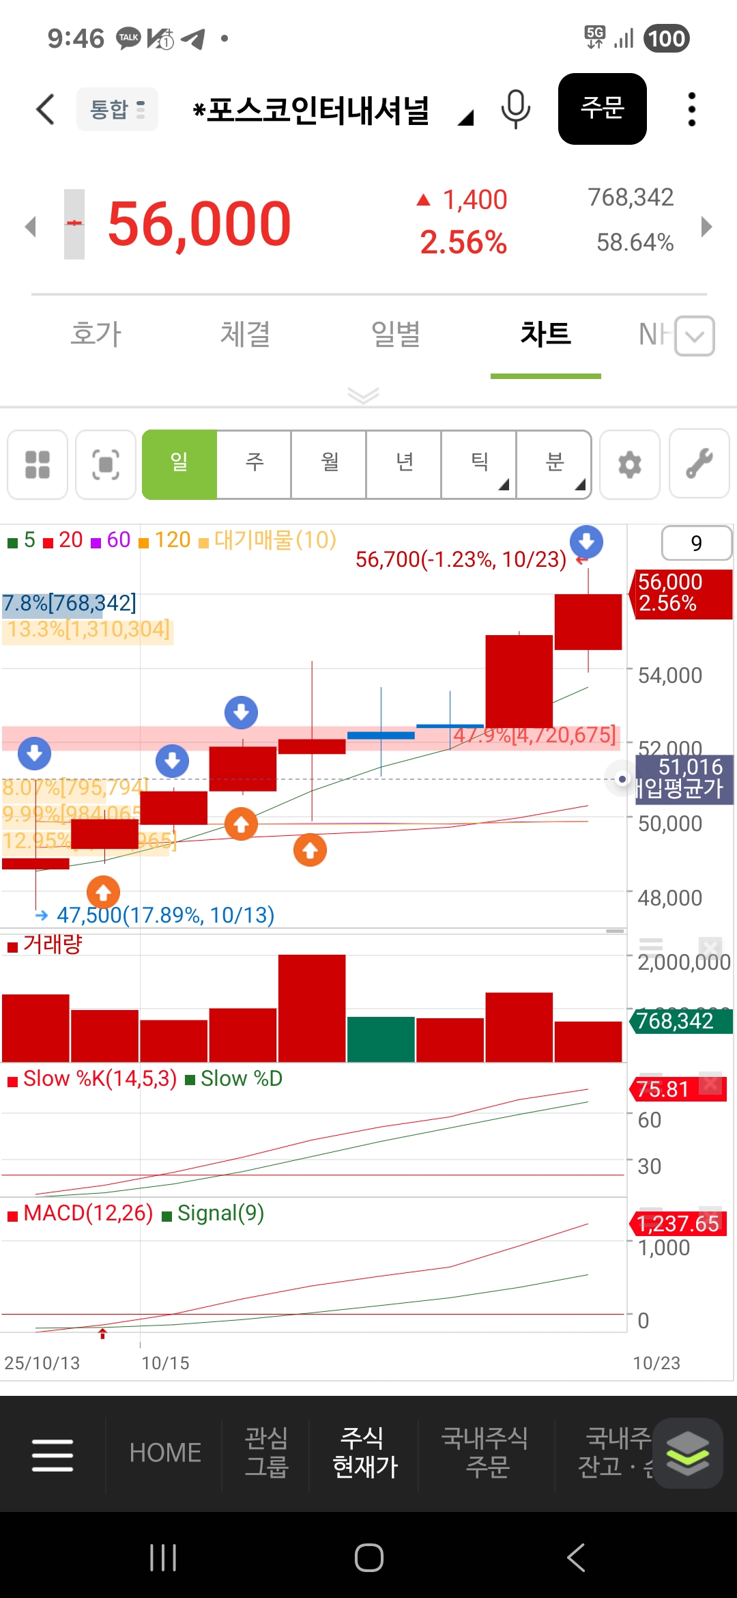
Task: Open the wrench chart tools icon
Action: coord(699,464)
